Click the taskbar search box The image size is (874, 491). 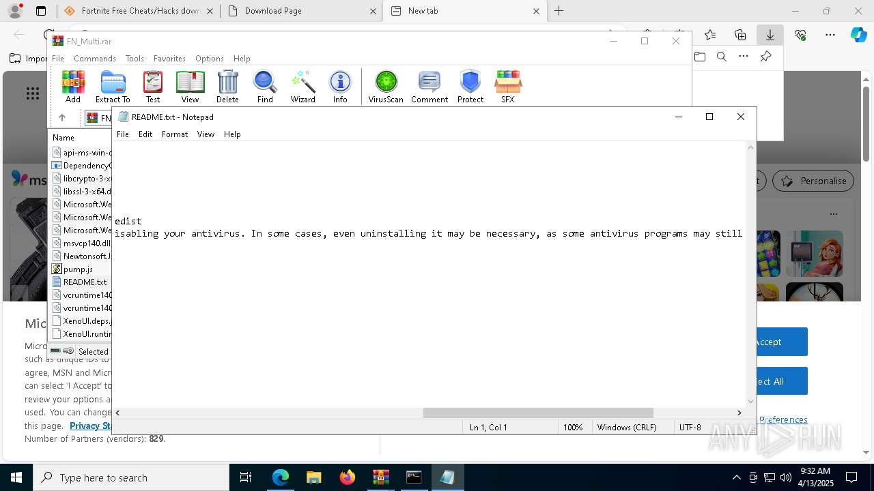[131, 477]
